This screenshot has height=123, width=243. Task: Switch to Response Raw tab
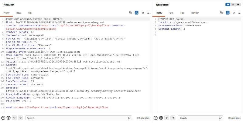pos(171,13)
